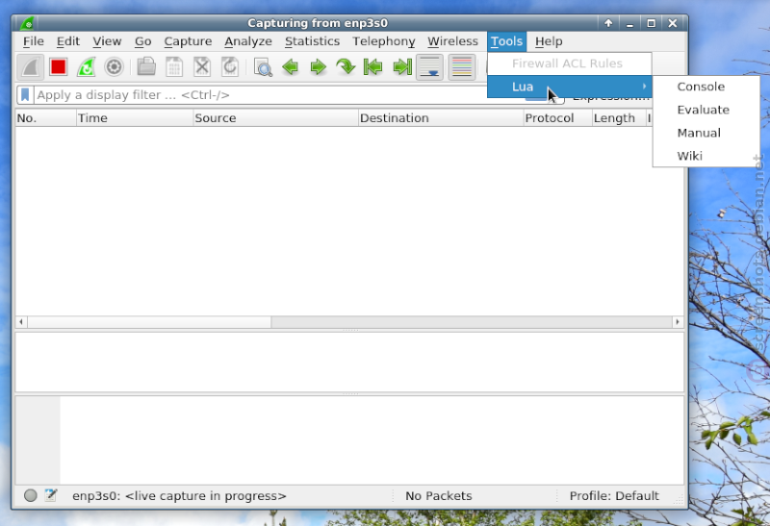Open the Edit menu
The width and height of the screenshot is (770, 526).
67,41
